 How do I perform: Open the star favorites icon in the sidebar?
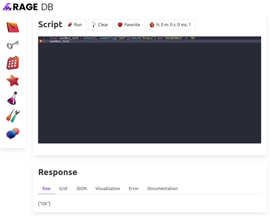coord(13,81)
